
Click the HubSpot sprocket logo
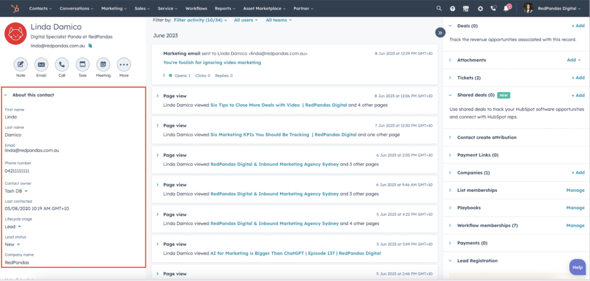pyautogui.click(x=16, y=8)
